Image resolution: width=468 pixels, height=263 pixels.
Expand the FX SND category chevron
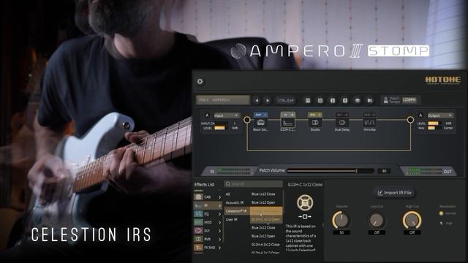click(x=219, y=247)
